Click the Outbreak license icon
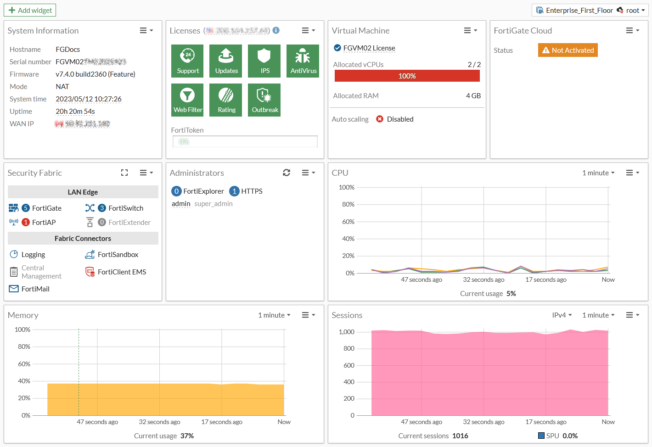 pos(264,100)
